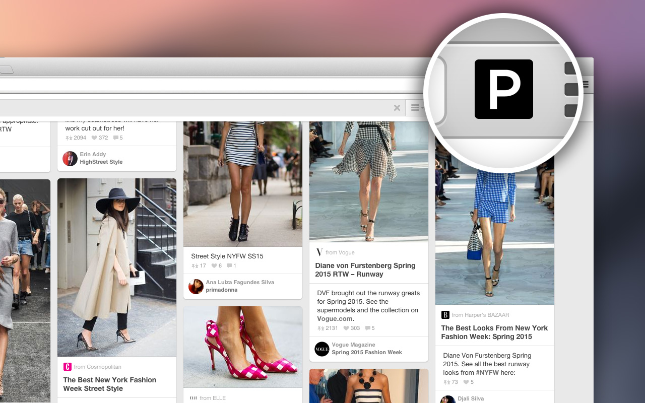Click the black P extension icon
Screen dimensions: 645x403
(503, 89)
